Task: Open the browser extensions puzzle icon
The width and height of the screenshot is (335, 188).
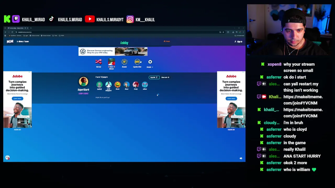Action: coord(228,32)
